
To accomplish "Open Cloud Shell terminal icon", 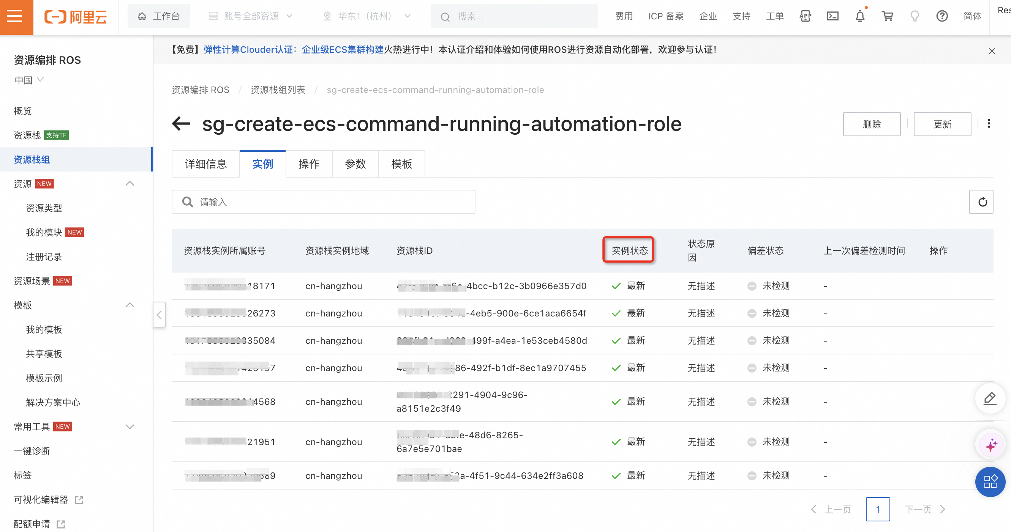I will 832,16.
